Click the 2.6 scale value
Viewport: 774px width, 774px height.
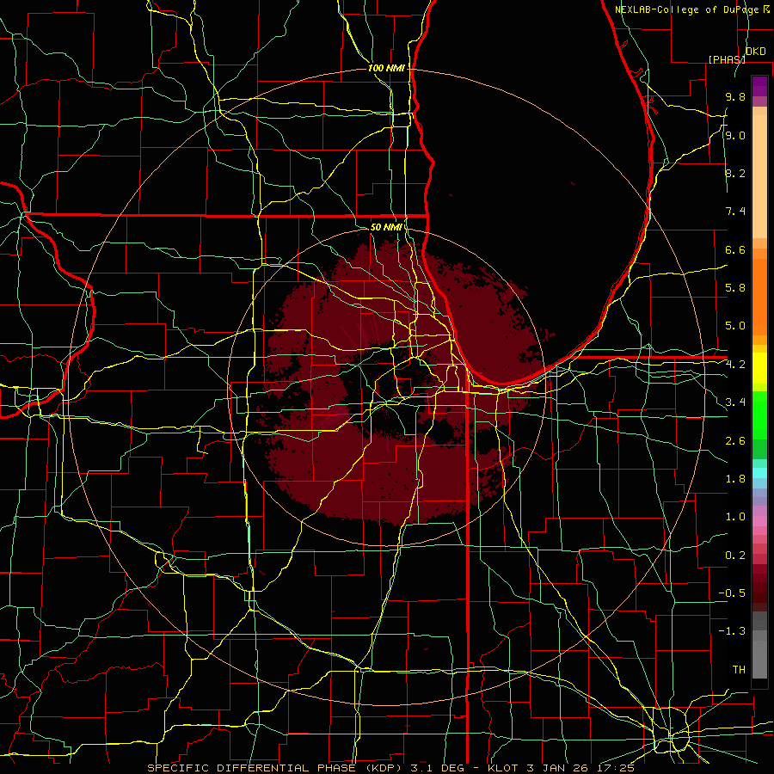[735, 441]
